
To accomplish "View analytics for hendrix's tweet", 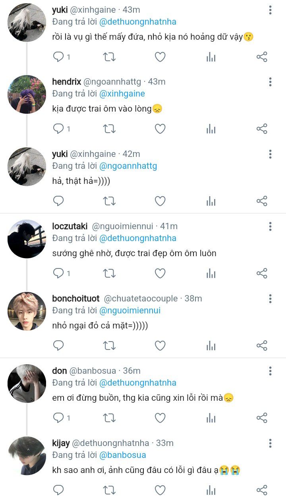I will (x=211, y=129).
